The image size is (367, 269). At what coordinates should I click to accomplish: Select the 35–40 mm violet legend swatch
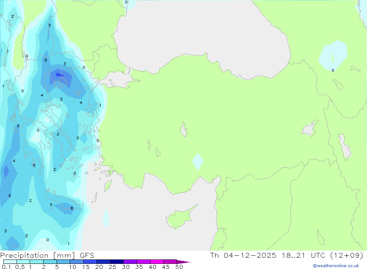tap(143, 262)
